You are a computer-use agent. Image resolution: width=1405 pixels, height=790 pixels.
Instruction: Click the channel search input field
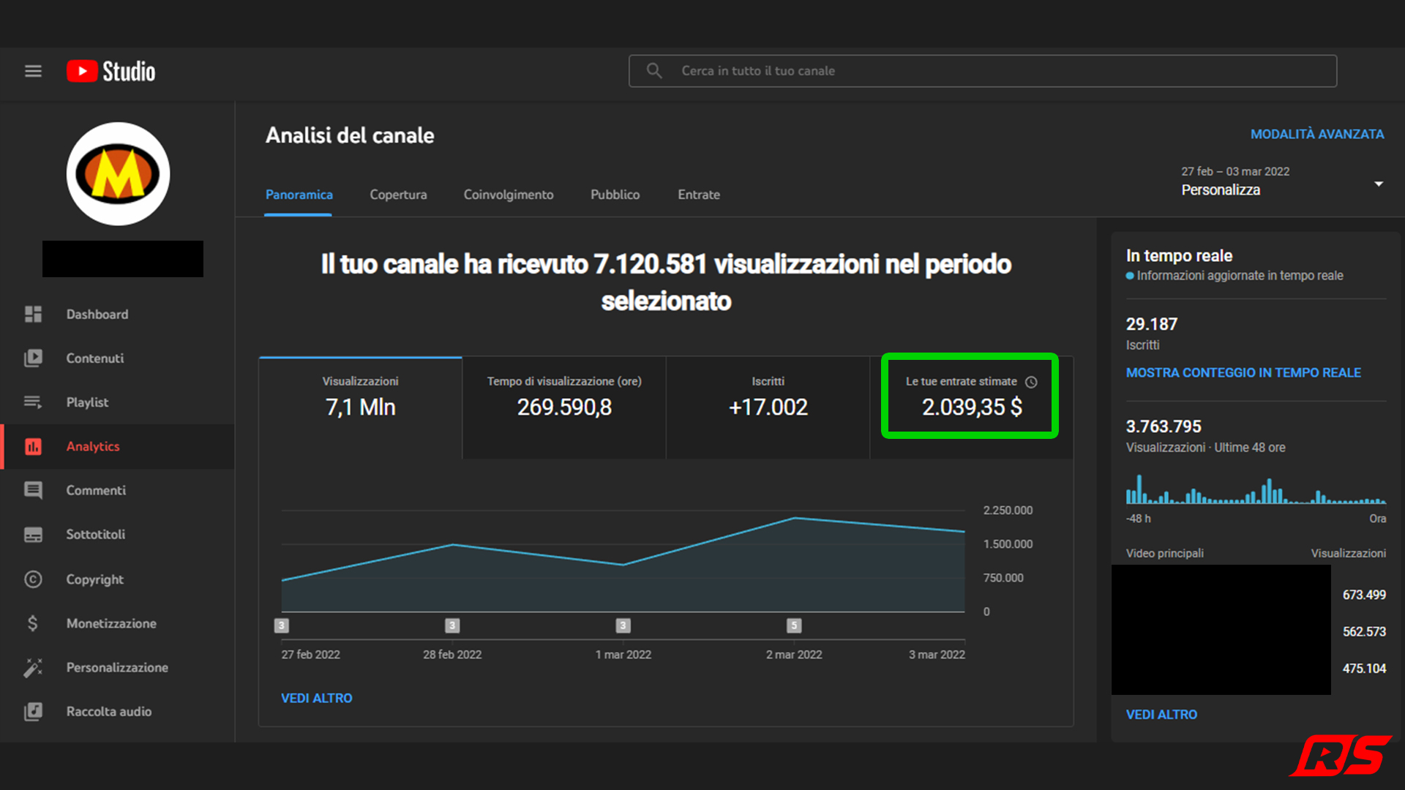983,71
